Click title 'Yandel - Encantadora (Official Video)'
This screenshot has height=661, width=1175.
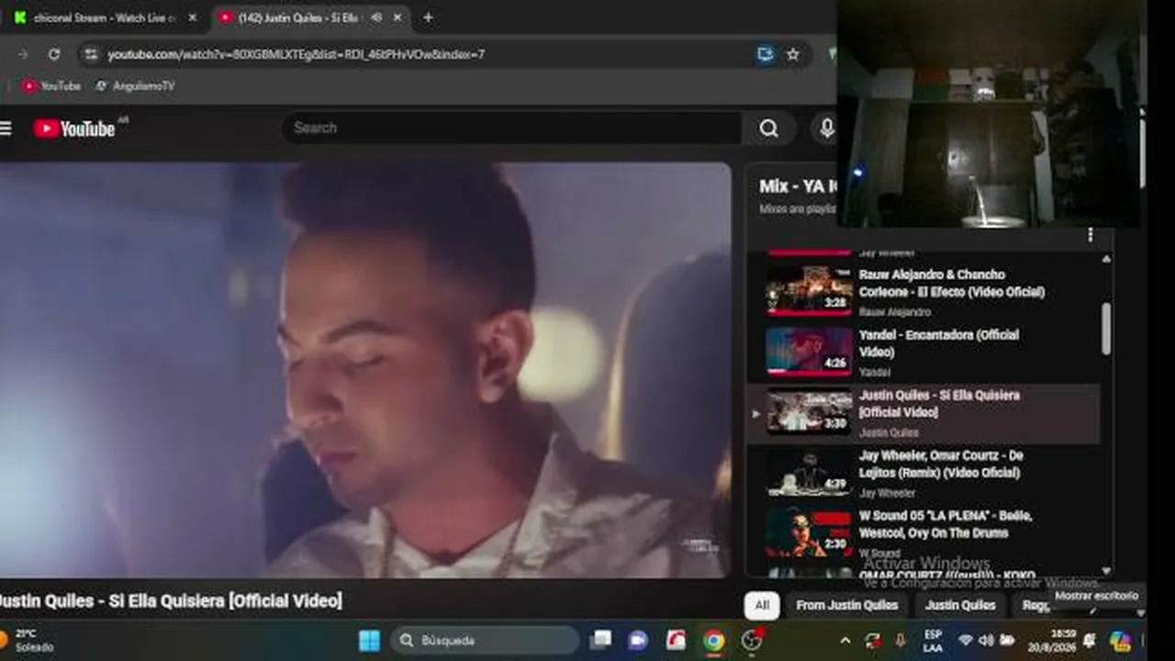939,343
